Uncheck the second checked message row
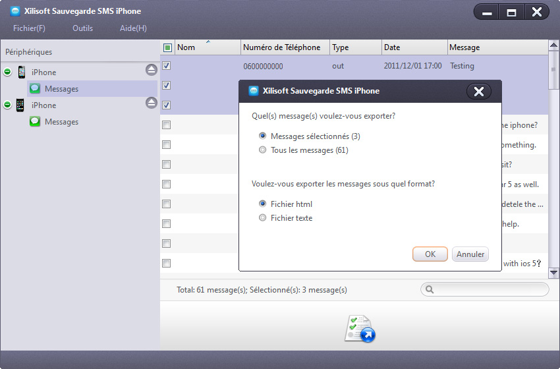This screenshot has height=369, width=560. [x=167, y=86]
